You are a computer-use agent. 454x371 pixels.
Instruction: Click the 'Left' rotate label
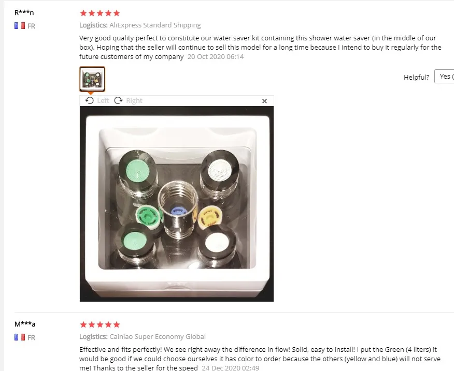pyautogui.click(x=103, y=100)
